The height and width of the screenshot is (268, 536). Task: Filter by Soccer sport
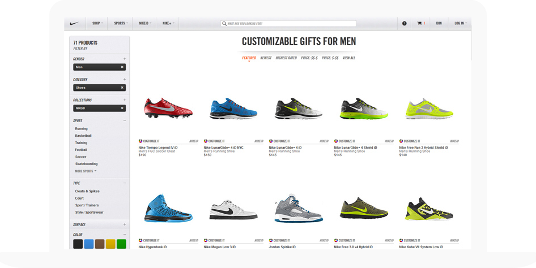point(80,157)
